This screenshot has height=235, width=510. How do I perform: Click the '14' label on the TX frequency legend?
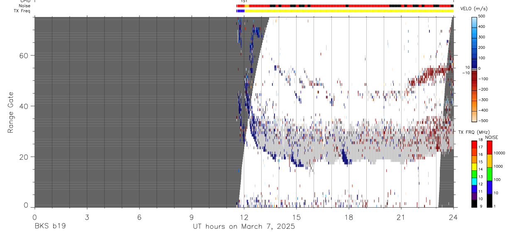tap(481, 169)
